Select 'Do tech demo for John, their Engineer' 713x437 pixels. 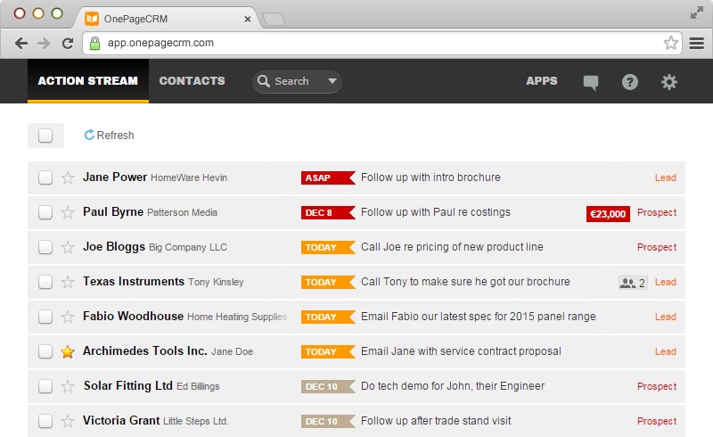coord(453,386)
